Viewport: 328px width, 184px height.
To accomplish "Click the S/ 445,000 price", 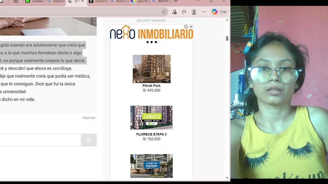I will point(151,90).
